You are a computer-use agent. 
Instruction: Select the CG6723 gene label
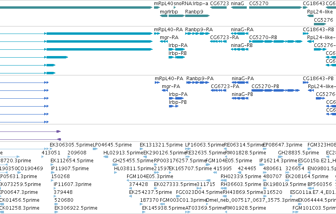[x=220, y=4]
